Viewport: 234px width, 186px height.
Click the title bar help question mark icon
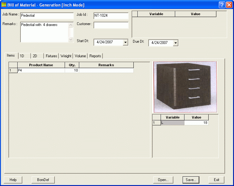pyautogui.click(x=222, y=5)
